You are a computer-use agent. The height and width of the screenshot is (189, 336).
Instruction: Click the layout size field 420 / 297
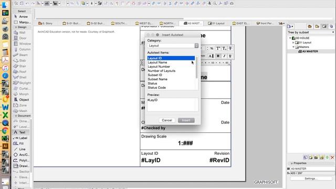tap(312, 173)
